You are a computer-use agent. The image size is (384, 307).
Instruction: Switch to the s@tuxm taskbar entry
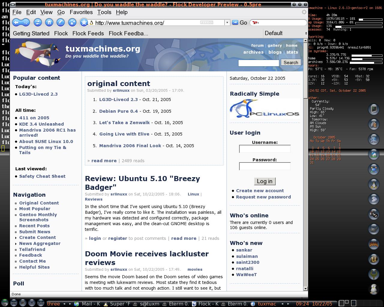coord(146,304)
